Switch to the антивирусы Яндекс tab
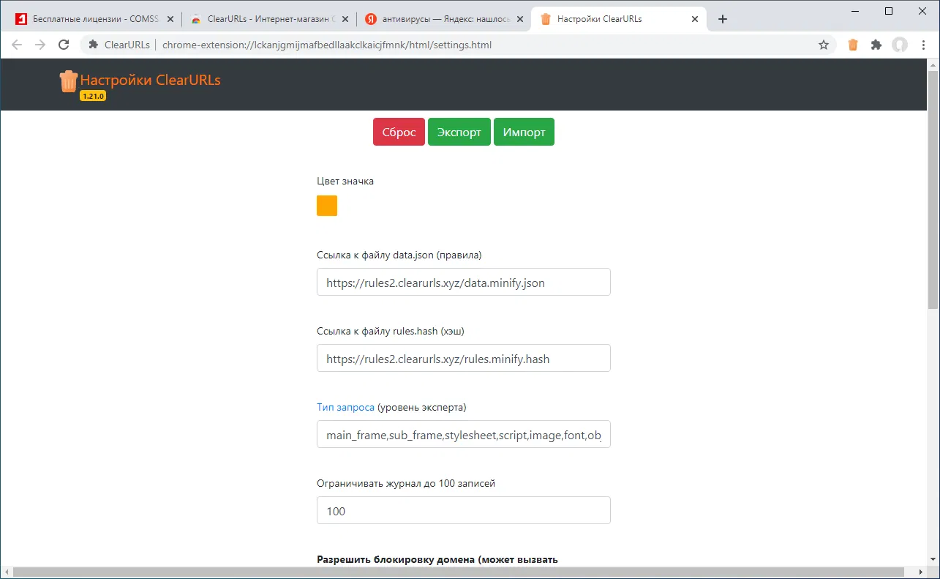 pos(443,19)
